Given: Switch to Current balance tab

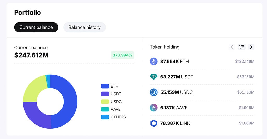Looking at the screenshot, I should 36,27.
